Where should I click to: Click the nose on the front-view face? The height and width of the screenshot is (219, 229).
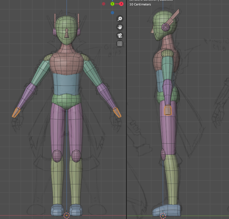pyautogui.click(x=67, y=34)
